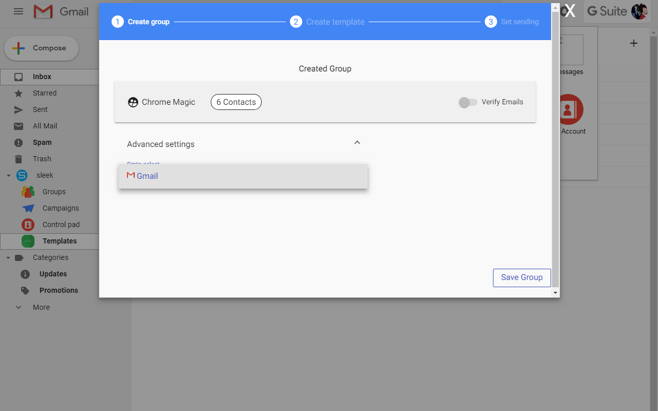This screenshot has width=658, height=411.
Task: Go to step 3 Set sending
Action: [x=512, y=22]
